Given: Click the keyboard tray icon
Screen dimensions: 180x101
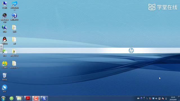Looking at the screenshot, I should [x=138, y=98].
